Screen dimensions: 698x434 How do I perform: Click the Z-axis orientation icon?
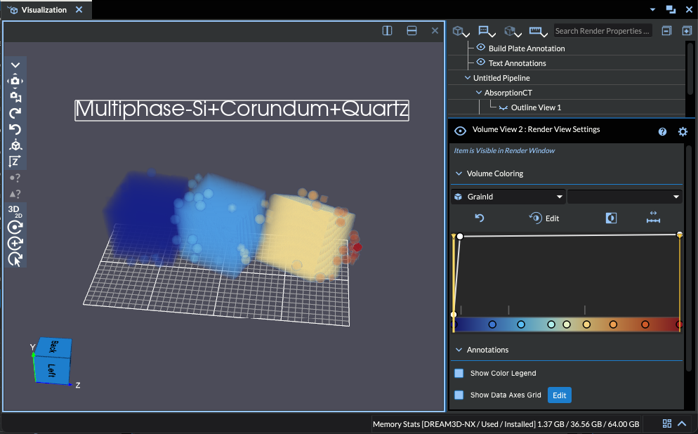click(15, 162)
